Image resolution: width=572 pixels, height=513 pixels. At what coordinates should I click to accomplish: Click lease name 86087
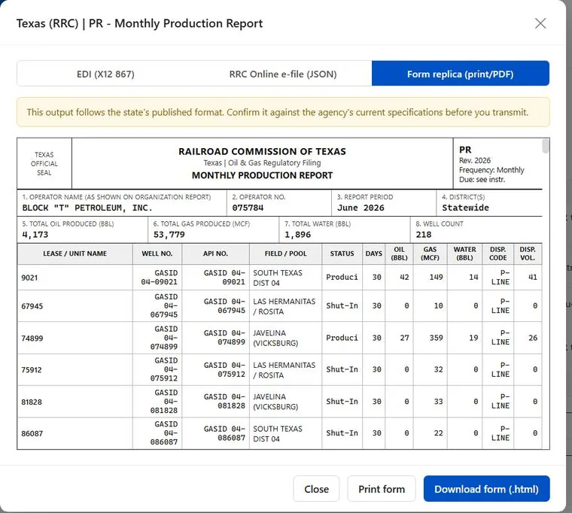32,434
